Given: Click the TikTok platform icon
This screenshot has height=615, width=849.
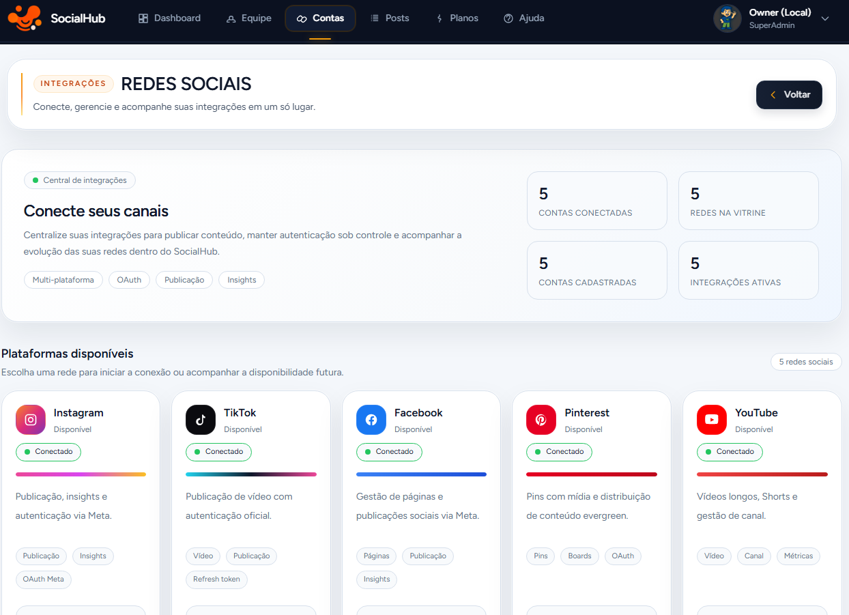Looking at the screenshot, I should tap(201, 420).
